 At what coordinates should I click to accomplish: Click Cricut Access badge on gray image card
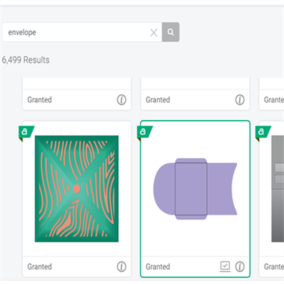pyautogui.click(x=262, y=132)
